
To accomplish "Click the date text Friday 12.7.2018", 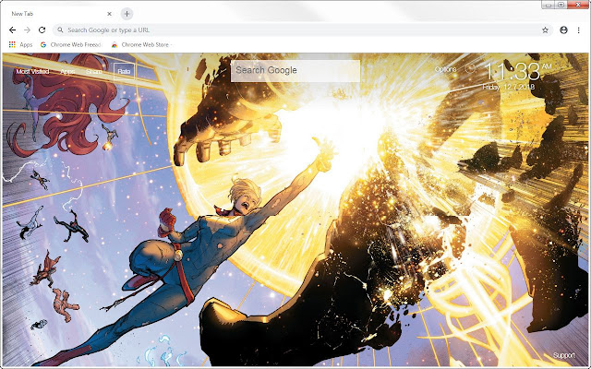I will point(508,88).
